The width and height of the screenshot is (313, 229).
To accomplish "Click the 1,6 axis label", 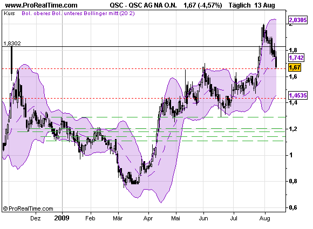I will click(x=292, y=77).
